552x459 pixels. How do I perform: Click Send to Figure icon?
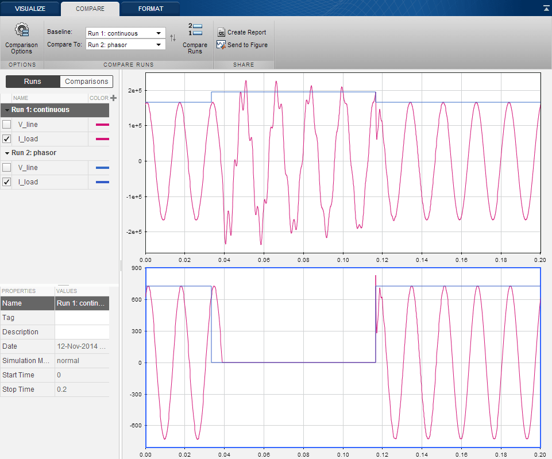coord(221,45)
